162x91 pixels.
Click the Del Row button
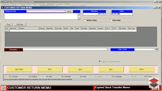(x=20, y=24)
